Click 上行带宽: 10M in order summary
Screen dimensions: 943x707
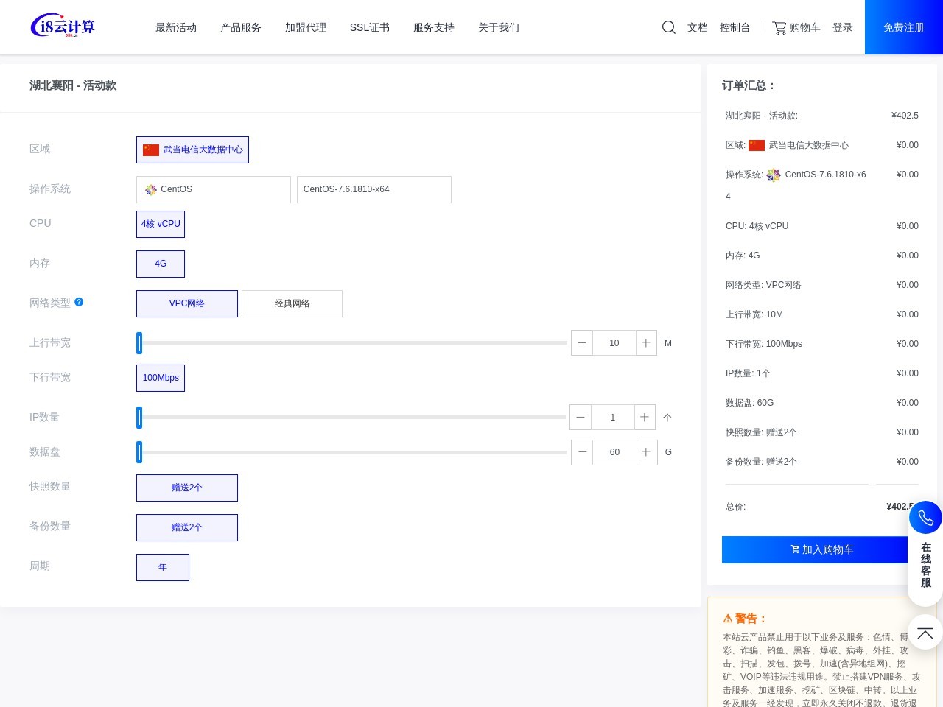(x=754, y=314)
